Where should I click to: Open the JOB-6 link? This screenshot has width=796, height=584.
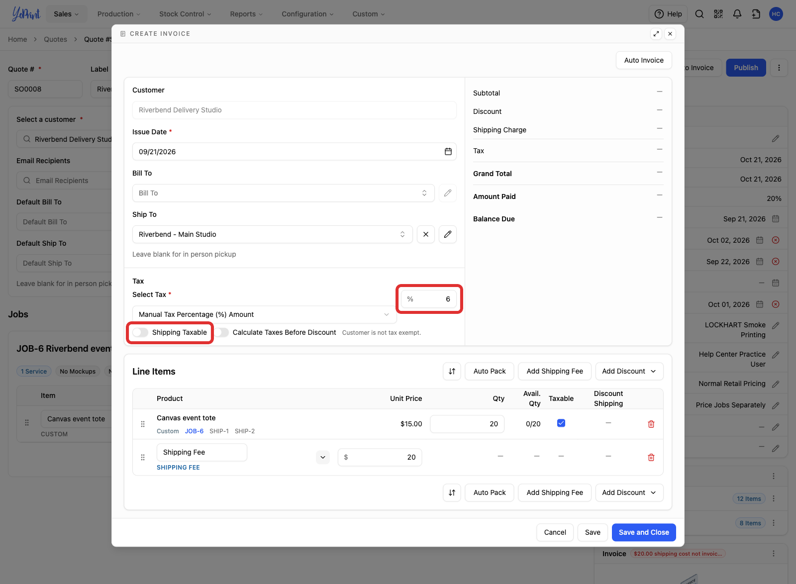pos(194,431)
